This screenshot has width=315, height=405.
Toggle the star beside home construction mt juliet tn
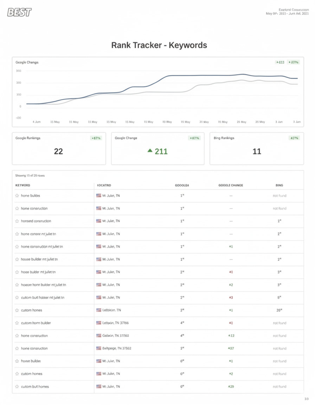[17, 246]
